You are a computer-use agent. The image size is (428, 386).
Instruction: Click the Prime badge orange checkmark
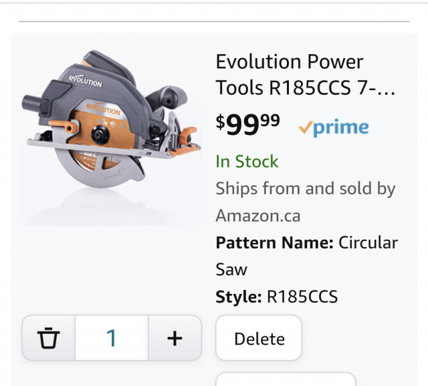point(305,128)
